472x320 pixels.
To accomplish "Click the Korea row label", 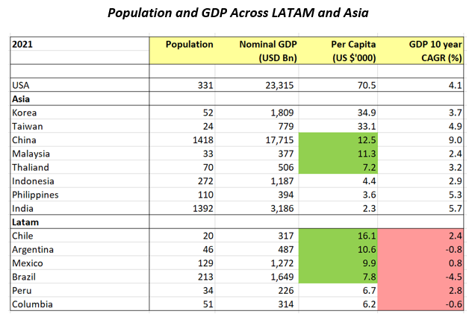I will click(x=25, y=112).
